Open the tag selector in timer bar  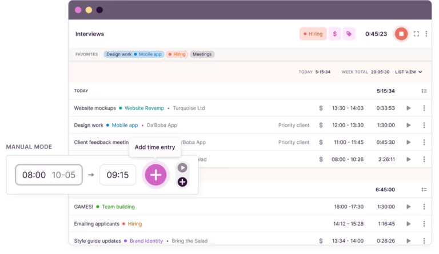[349, 34]
